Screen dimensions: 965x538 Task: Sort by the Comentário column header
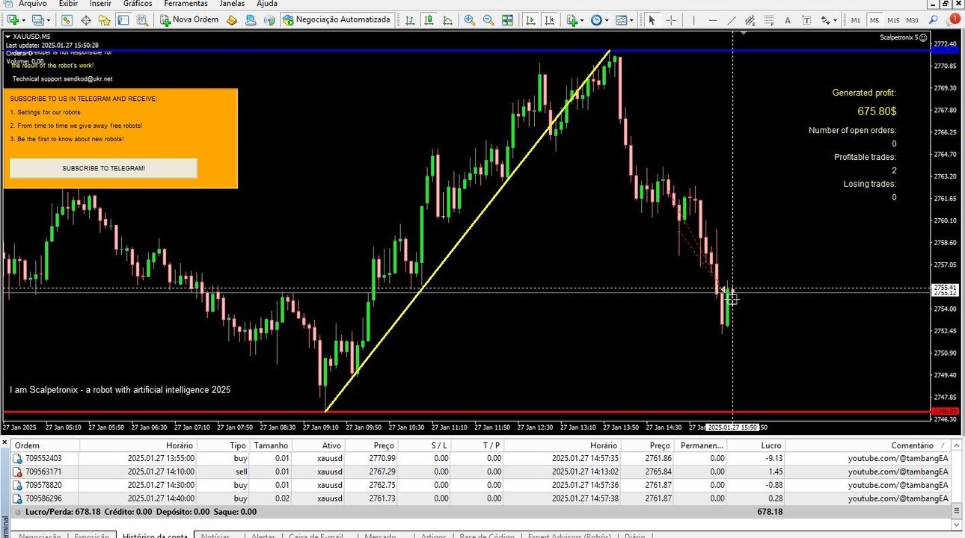[x=866, y=445]
